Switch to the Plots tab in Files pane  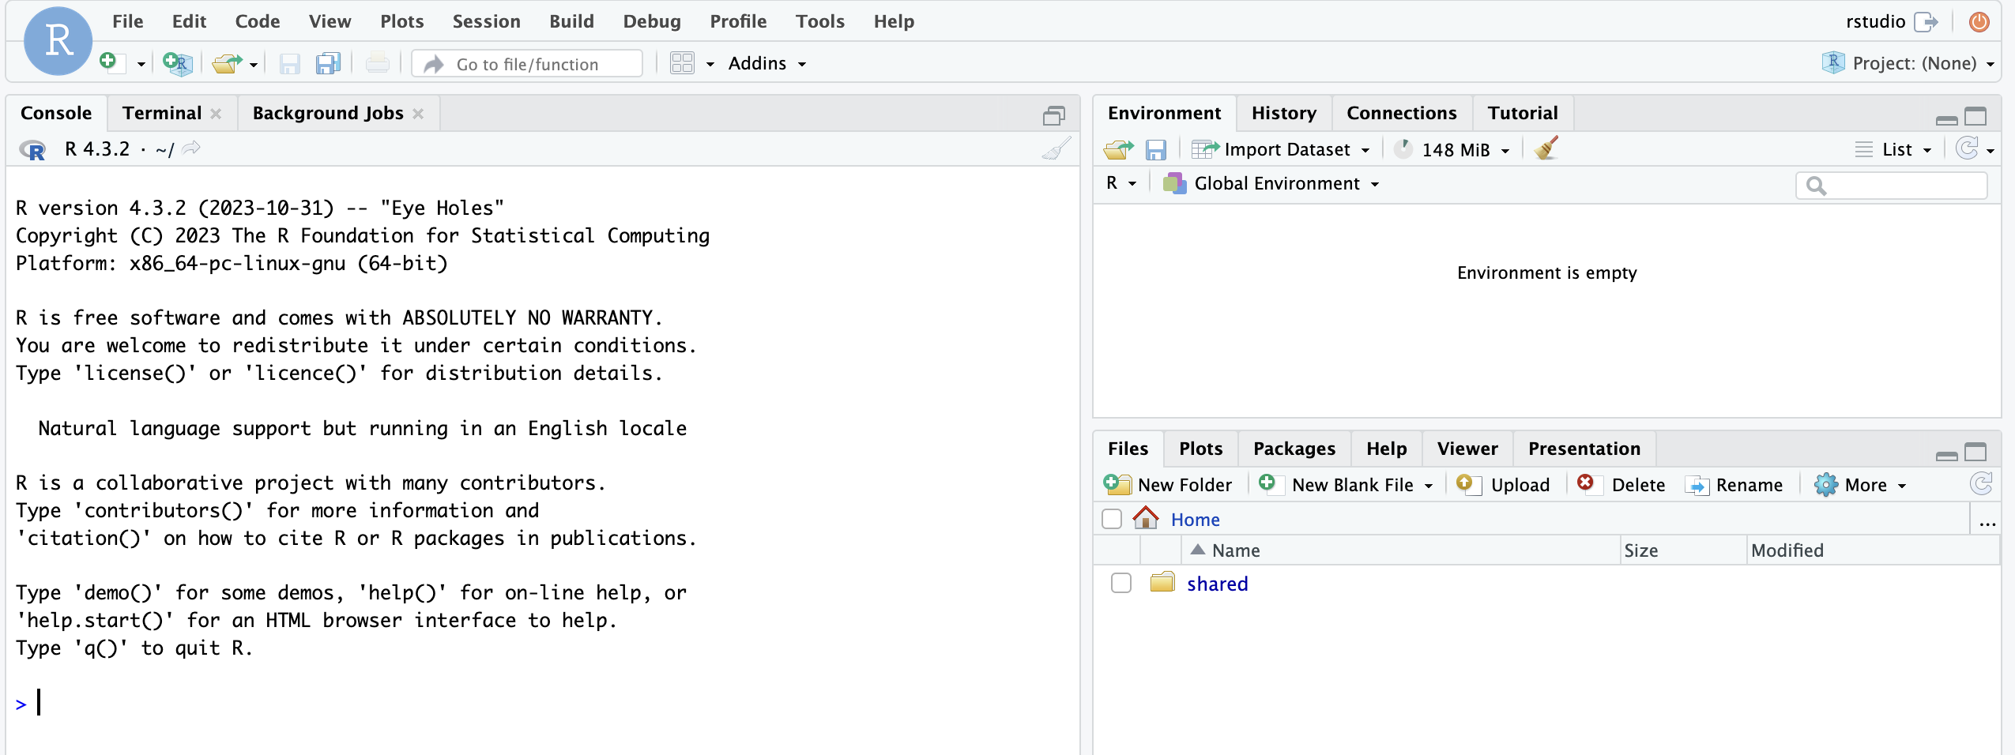(x=1200, y=449)
